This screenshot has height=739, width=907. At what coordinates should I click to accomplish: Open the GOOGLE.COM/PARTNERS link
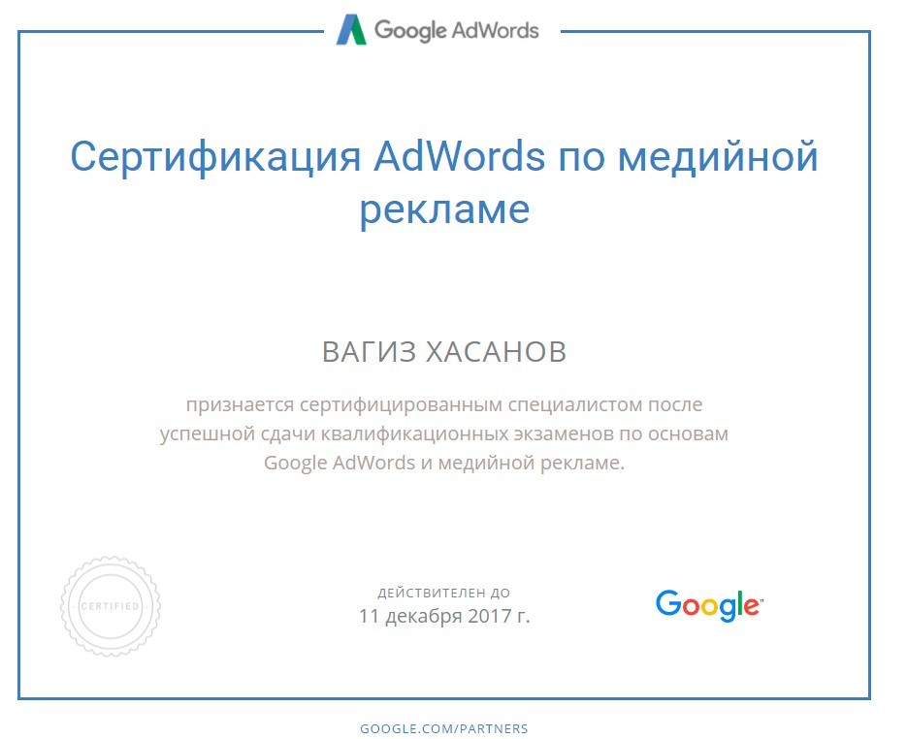(x=444, y=728)
